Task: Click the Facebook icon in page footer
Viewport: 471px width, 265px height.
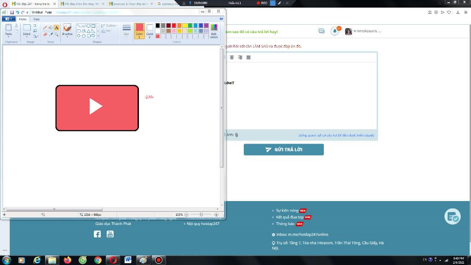Action: click(x=97, y=234)
